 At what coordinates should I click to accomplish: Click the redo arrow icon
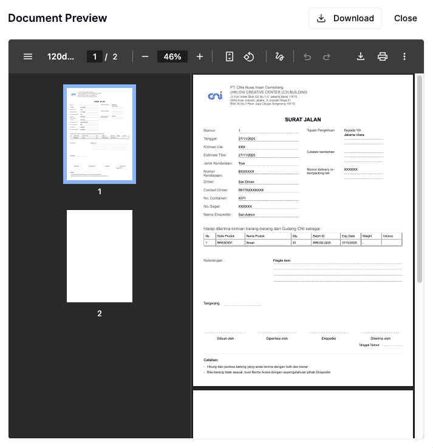(327, 56)
